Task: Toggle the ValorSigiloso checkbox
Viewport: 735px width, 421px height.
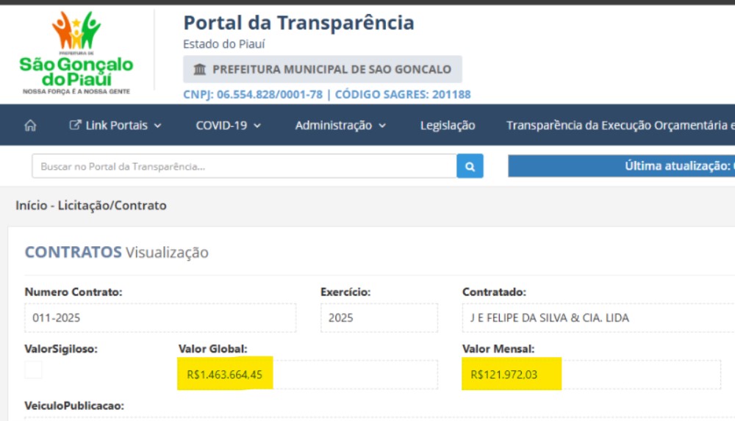Action: 33,370
